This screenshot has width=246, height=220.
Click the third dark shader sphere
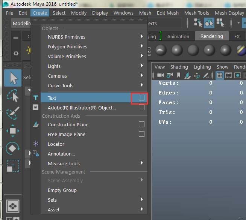193,50
